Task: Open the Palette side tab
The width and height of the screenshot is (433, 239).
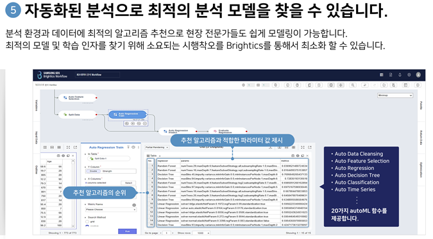Action: click(x=421, y=105)
